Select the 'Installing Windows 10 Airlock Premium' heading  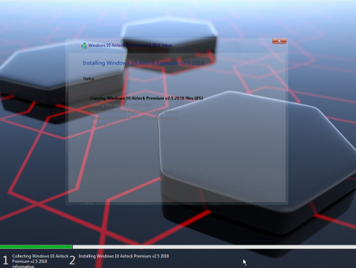pyautogui.click(x=143, y=63)
